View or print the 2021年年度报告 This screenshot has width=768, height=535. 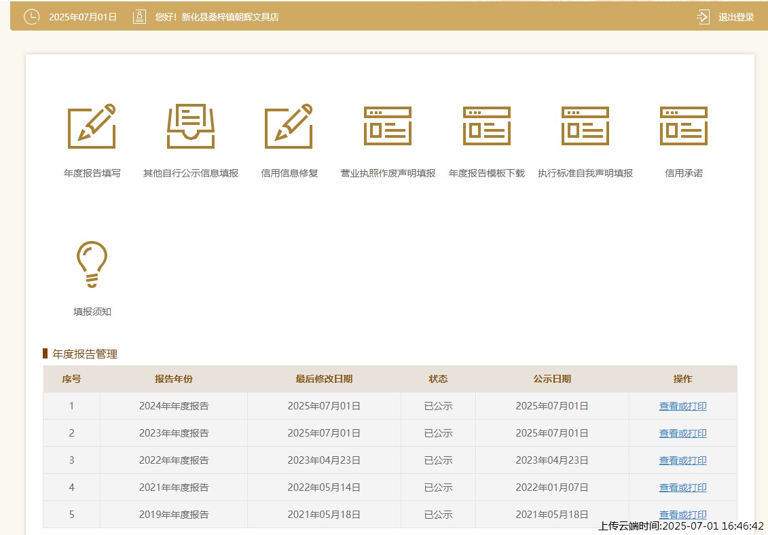682,487
